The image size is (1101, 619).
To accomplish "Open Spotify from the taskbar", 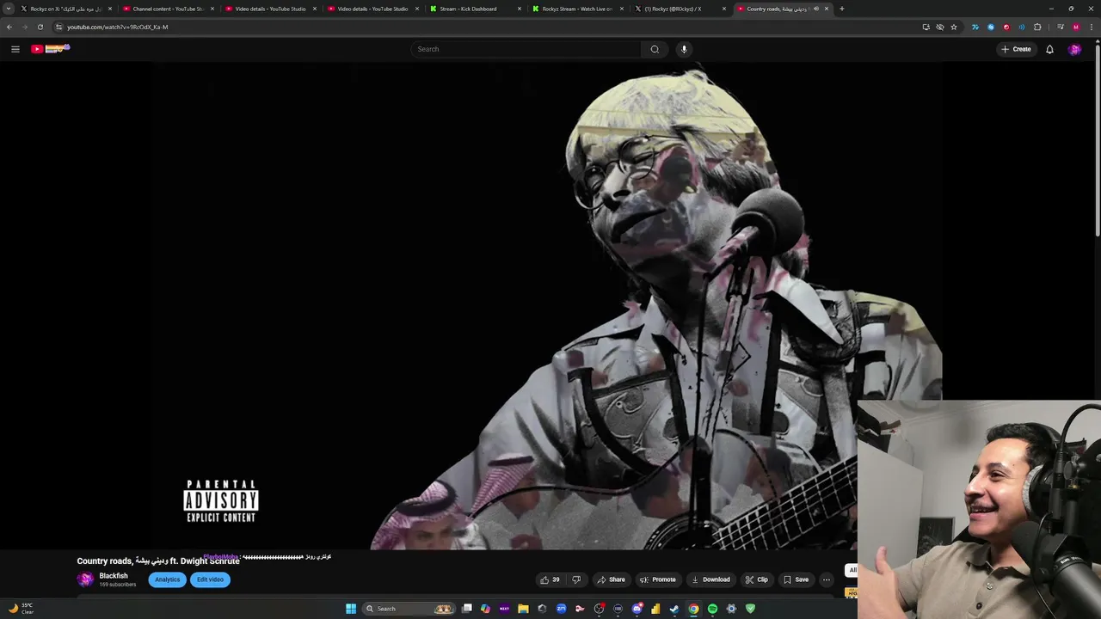I will point(712,609).
